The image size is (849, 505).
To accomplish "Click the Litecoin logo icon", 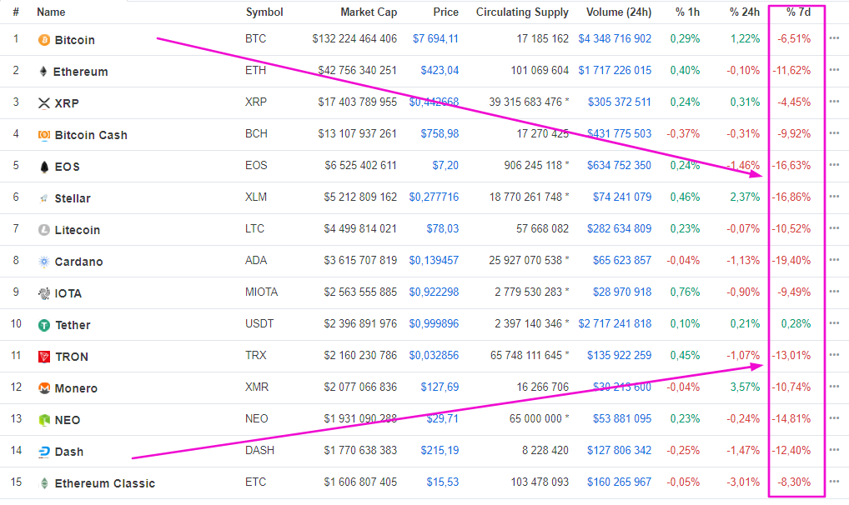I will pos(44,230).
